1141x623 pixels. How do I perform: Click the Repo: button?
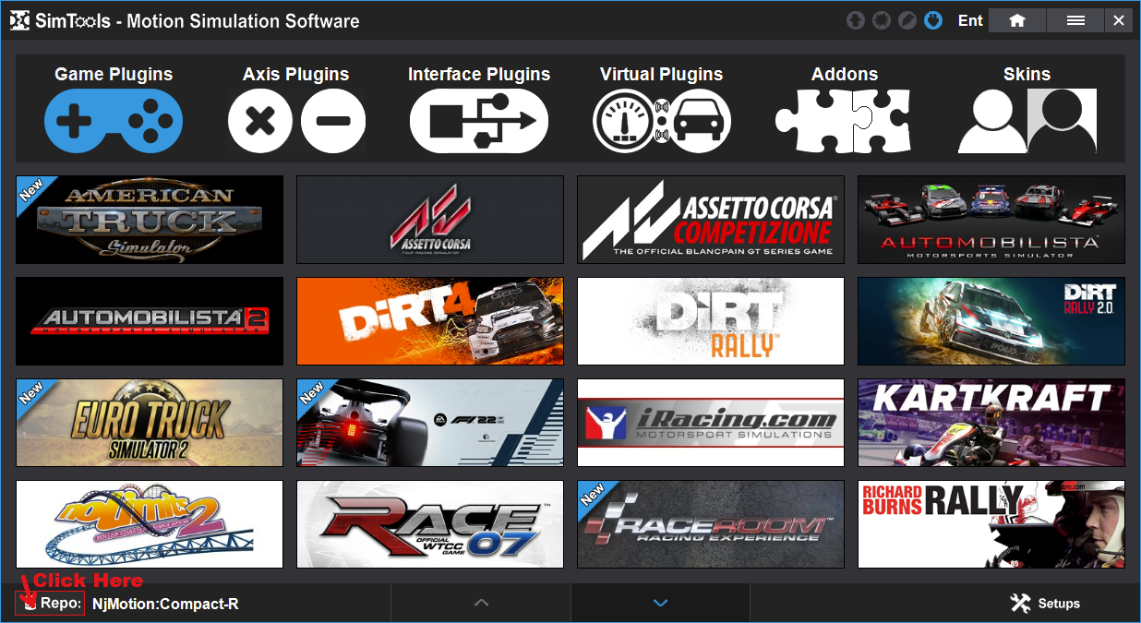coord(51,604)
